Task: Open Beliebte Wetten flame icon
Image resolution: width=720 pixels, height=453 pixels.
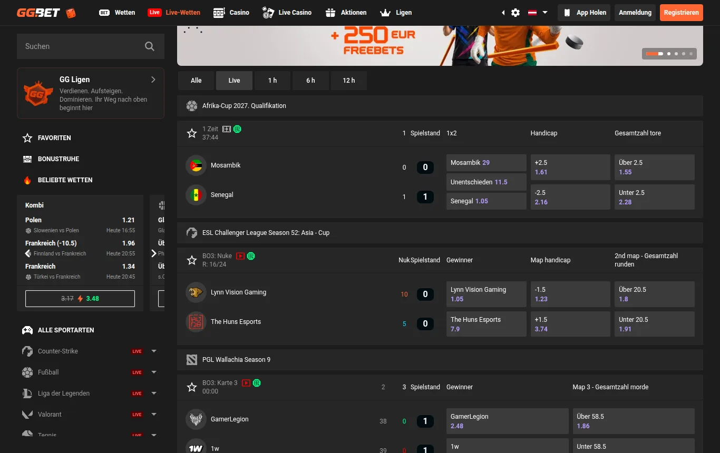Action: [x=27, y=180]
